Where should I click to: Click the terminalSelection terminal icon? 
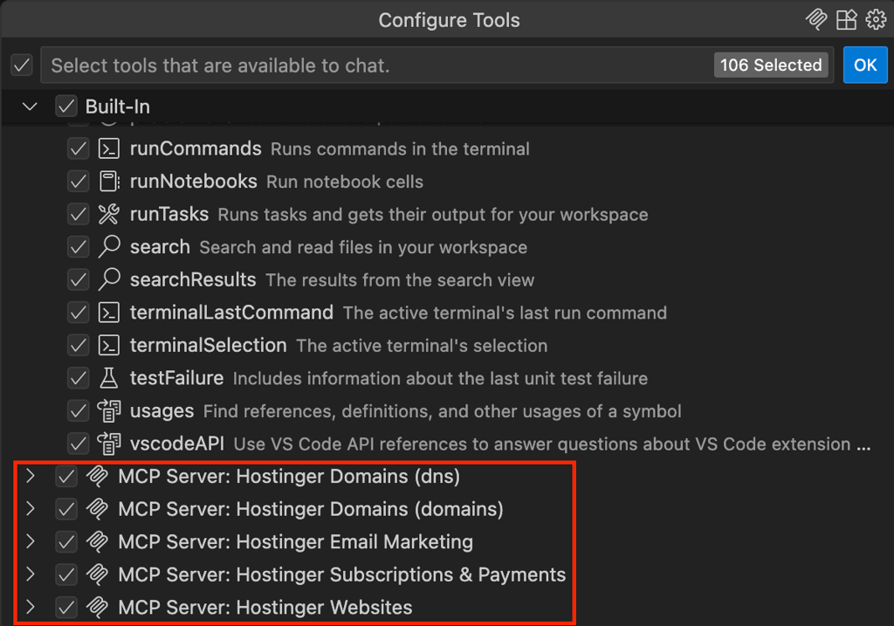click(x=109, y=346)
